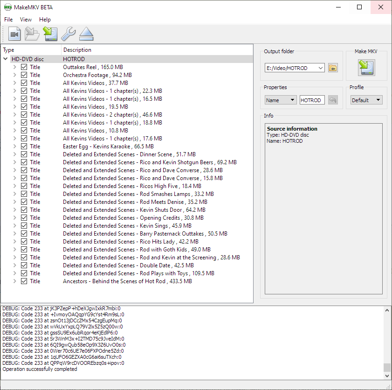Click the Open video file toolbar icon
Screen dimensions: 392x390
pos(14,34)
